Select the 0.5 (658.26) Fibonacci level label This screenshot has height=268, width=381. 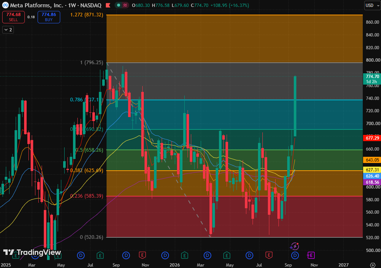[x=89, y=150]
